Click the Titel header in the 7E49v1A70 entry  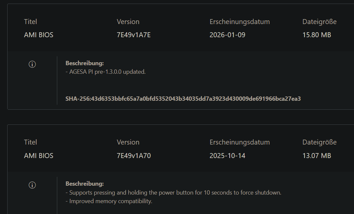pyautogui.click(x=30, y=142)
